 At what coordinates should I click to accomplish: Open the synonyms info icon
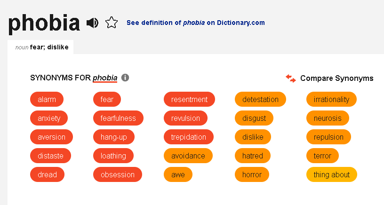125,78
